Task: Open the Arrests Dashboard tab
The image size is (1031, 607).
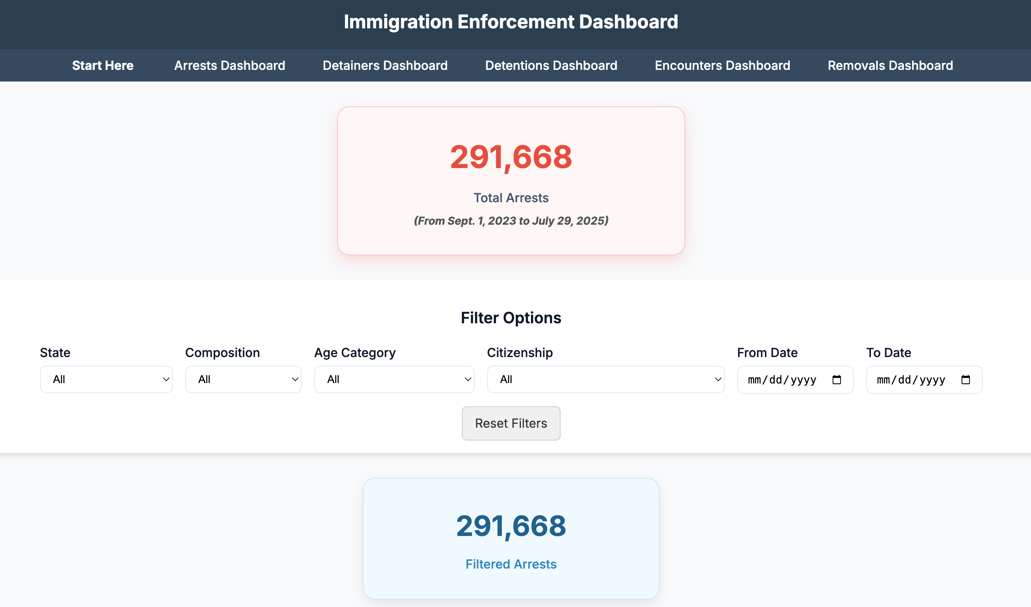Action: (x=230, y=66)
